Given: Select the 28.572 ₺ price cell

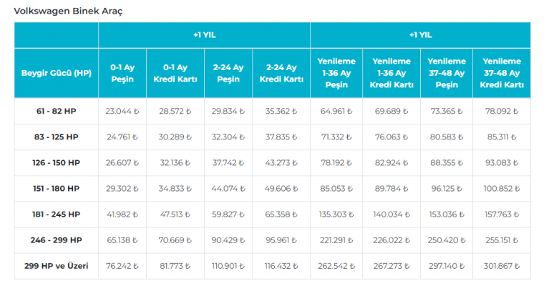Looking at the screenshot, I should tap(175, 112).
